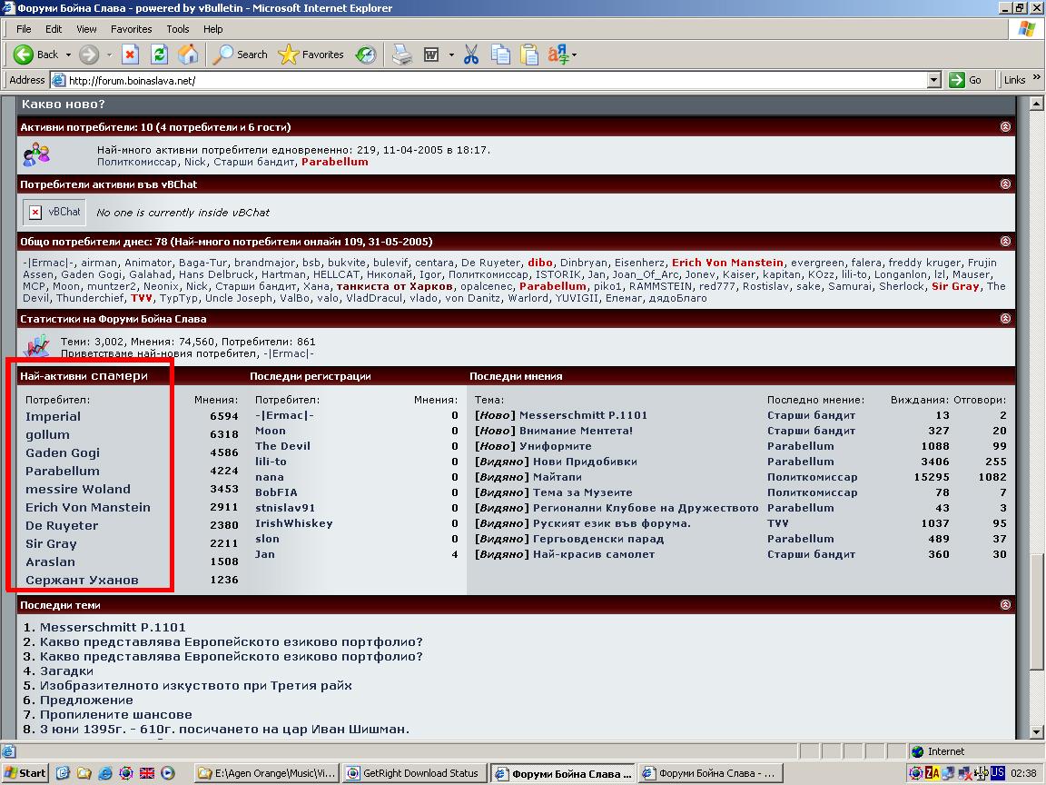
Task: Click the Paste clipboard icon
Action: [x=529, y=55]
